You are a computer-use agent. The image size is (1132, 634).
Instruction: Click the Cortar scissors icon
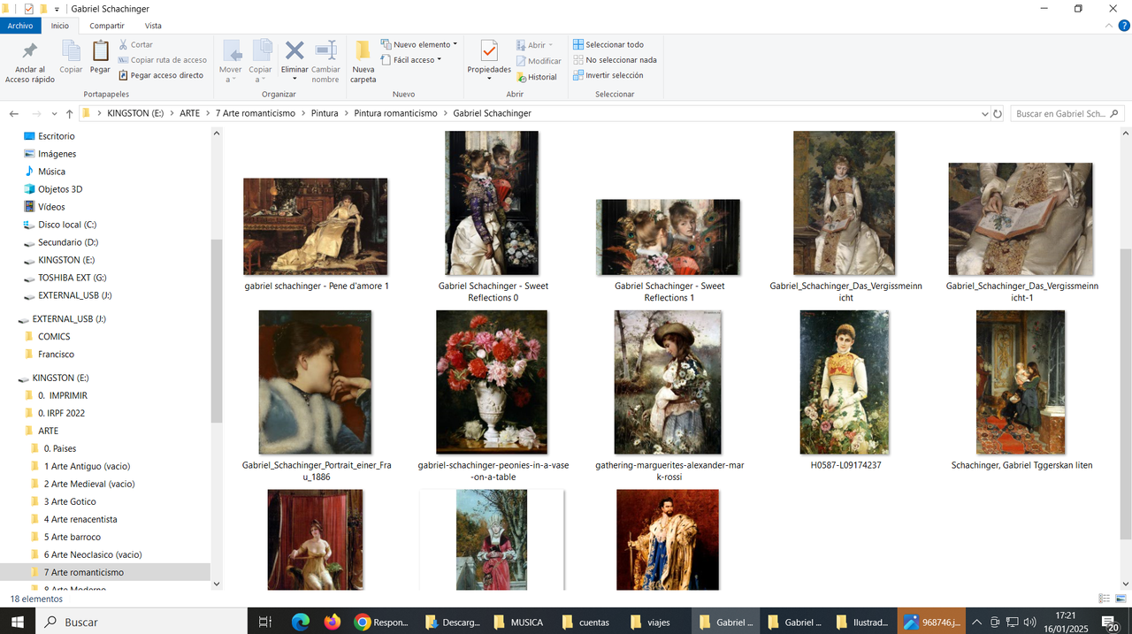124,44
